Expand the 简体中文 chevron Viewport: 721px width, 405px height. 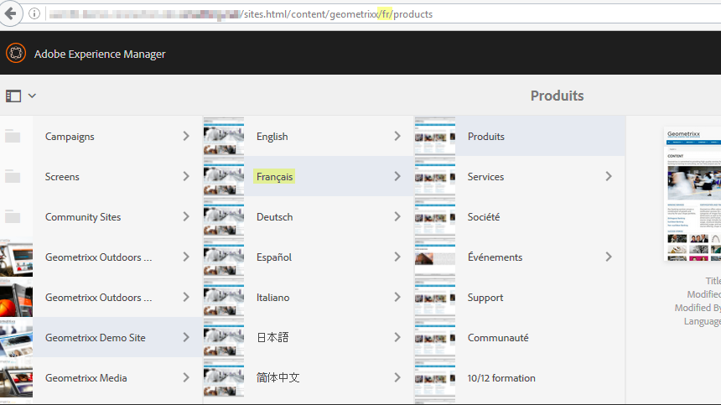[x=397, y=377]
